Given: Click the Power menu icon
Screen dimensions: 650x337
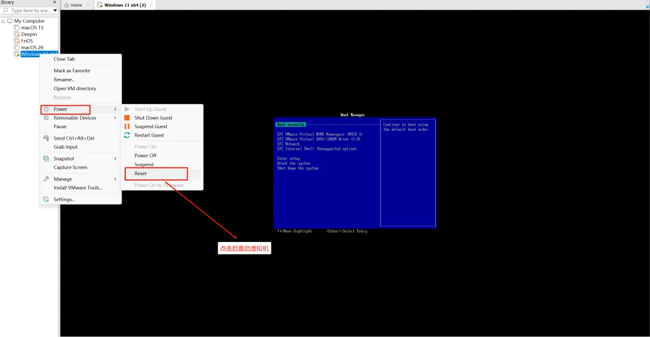Looking at the screenshot, I should 46,109.
